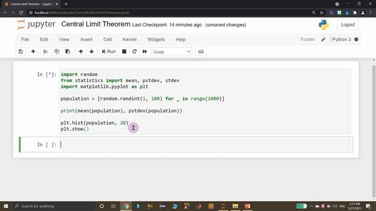Run the current cell with the Run button
The height and width of the screenshot is (211, 376).
pyautogui.click(x=109, y=52)
